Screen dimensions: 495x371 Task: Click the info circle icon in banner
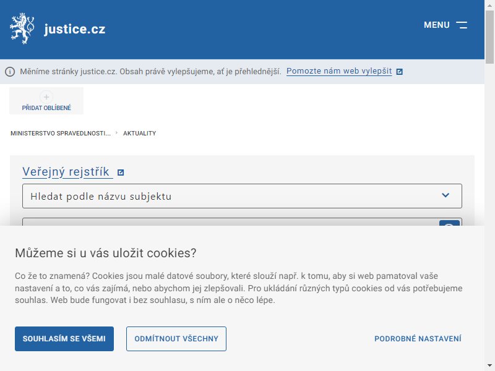point(10,72)
